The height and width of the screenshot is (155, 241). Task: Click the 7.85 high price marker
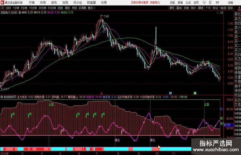coord(106,16)
